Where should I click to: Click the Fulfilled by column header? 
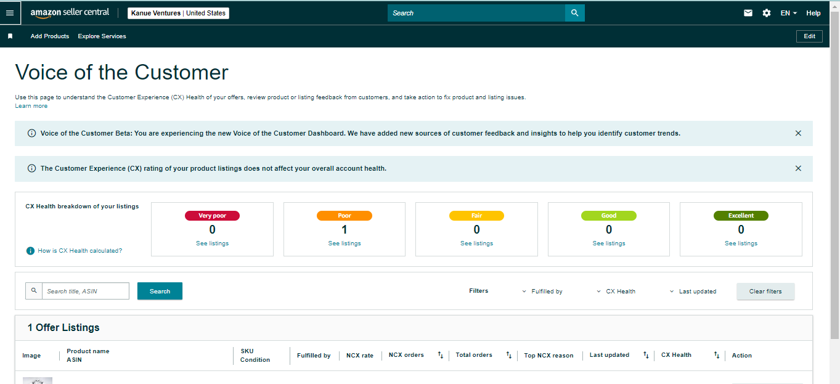314,356
